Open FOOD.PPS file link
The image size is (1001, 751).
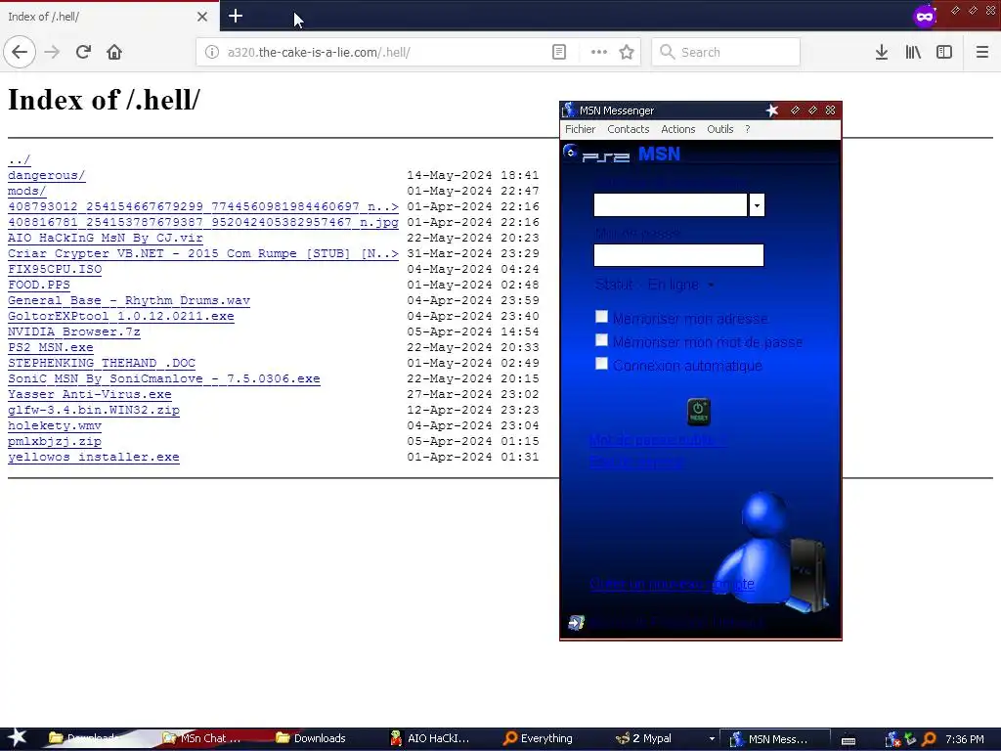click(39, 285)
